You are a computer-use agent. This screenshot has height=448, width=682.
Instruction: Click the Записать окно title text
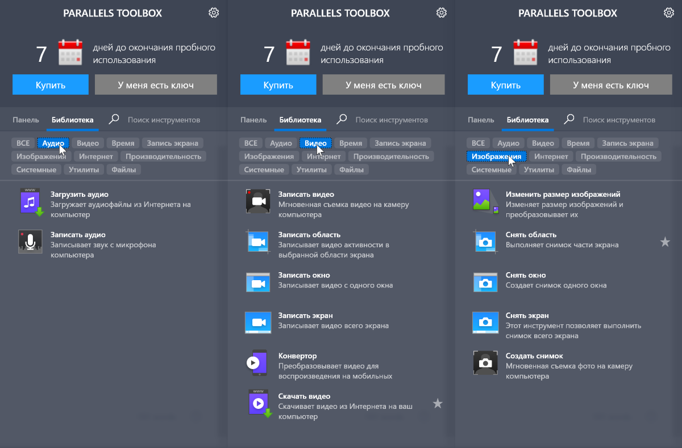[304, 275]
